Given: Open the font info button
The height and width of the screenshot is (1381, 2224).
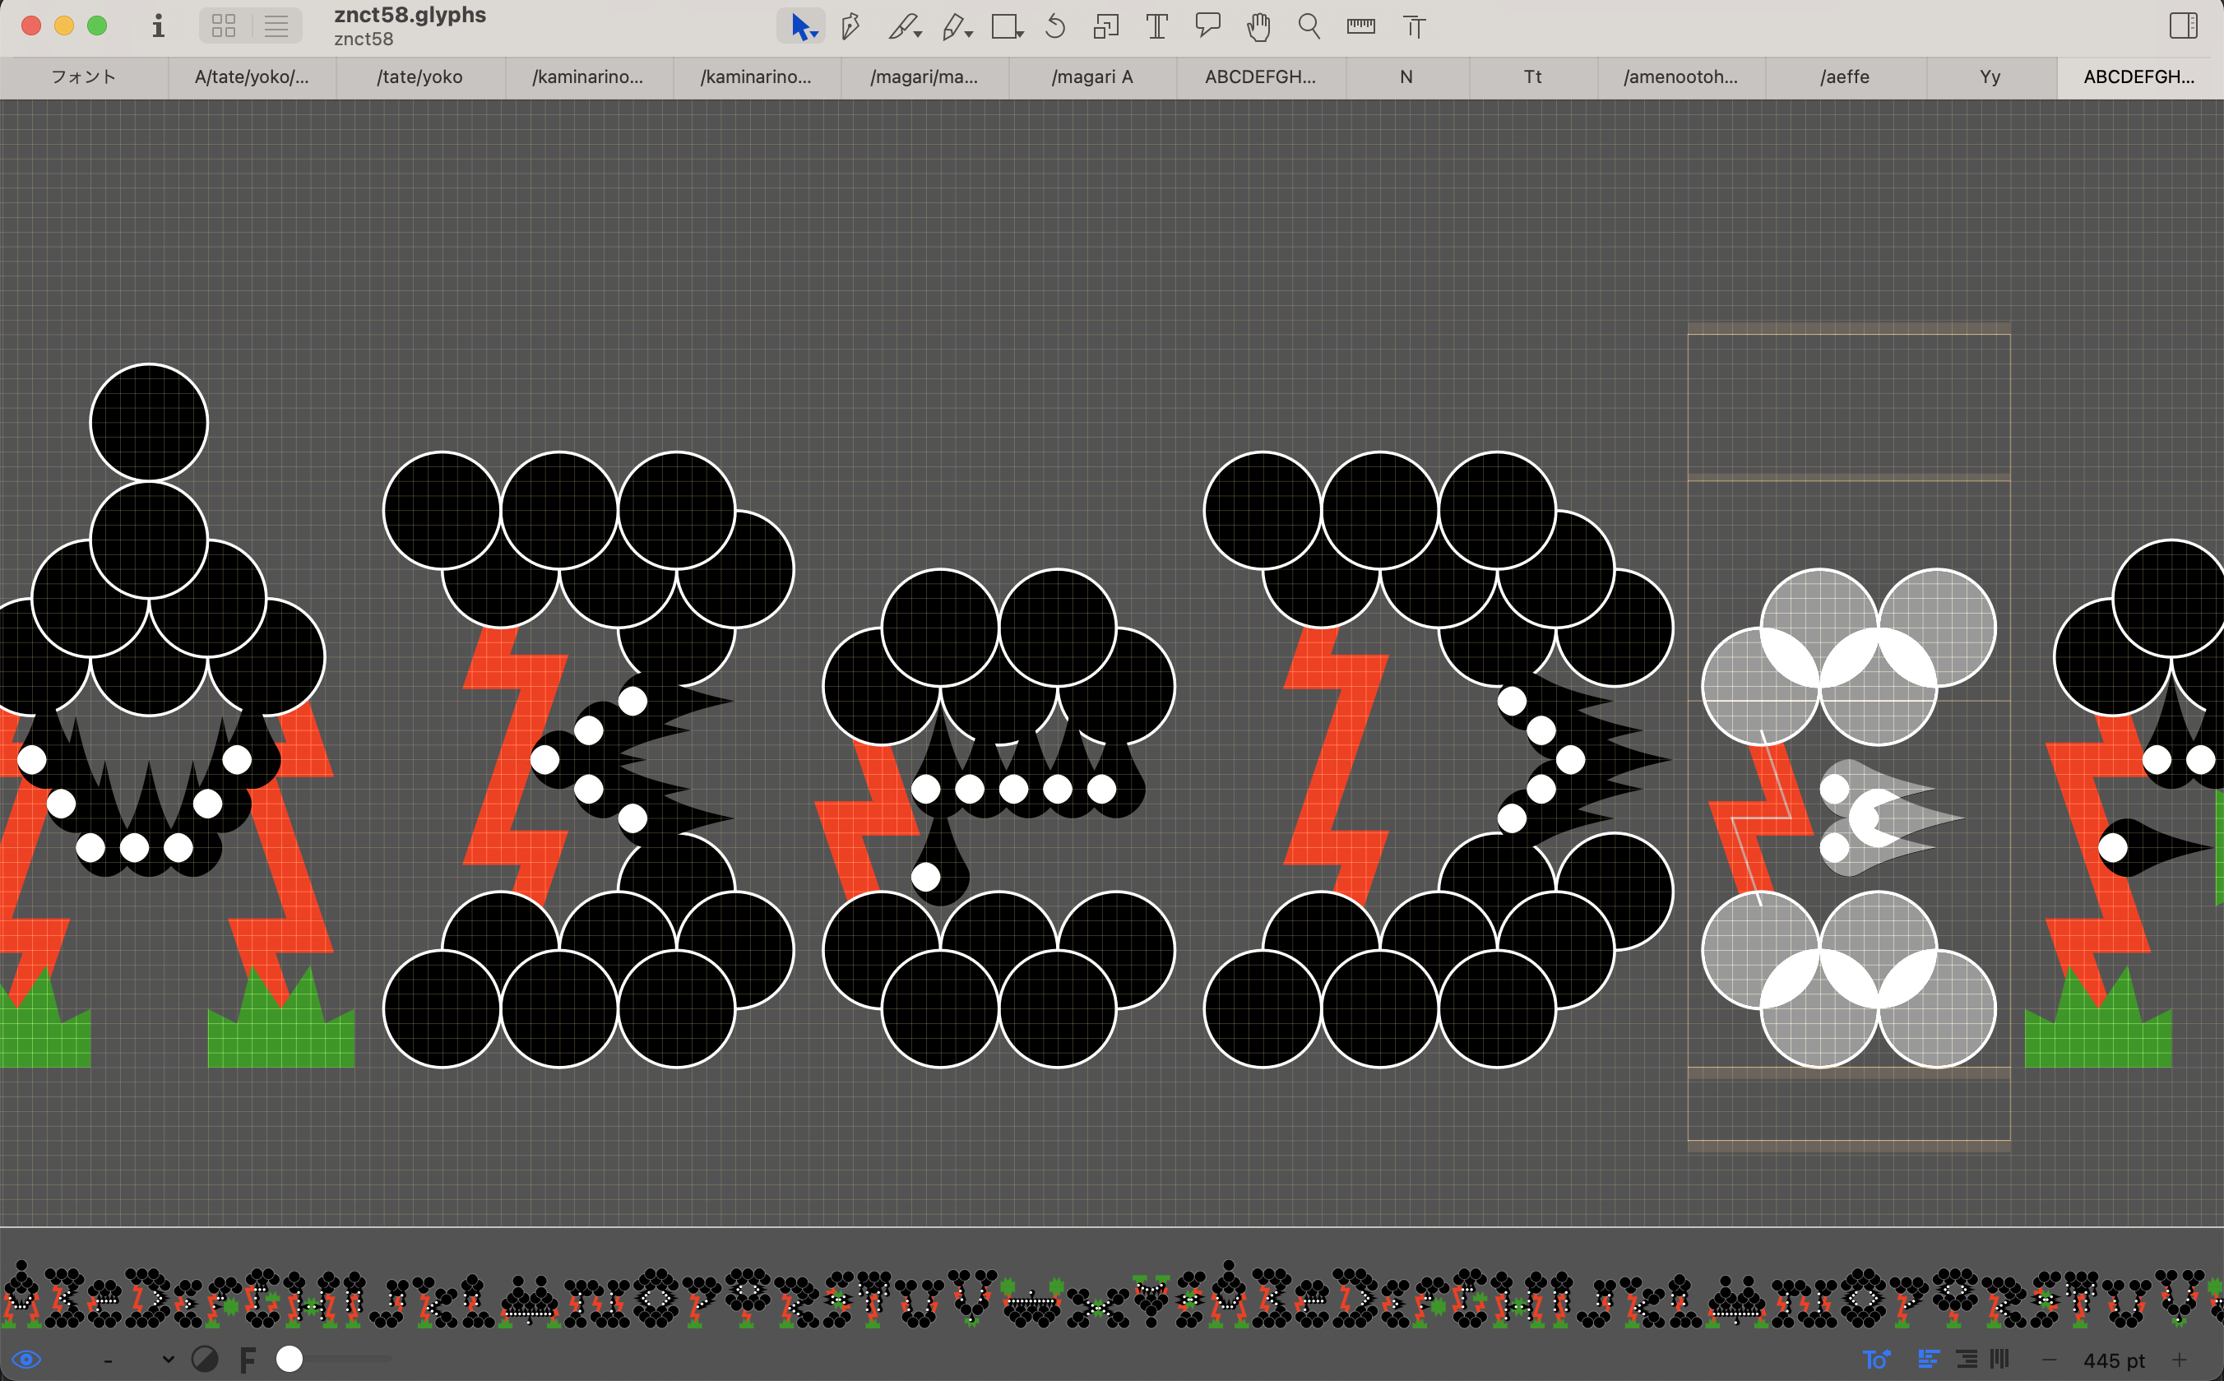Looking at the screenshot, I should coord(158,25).
